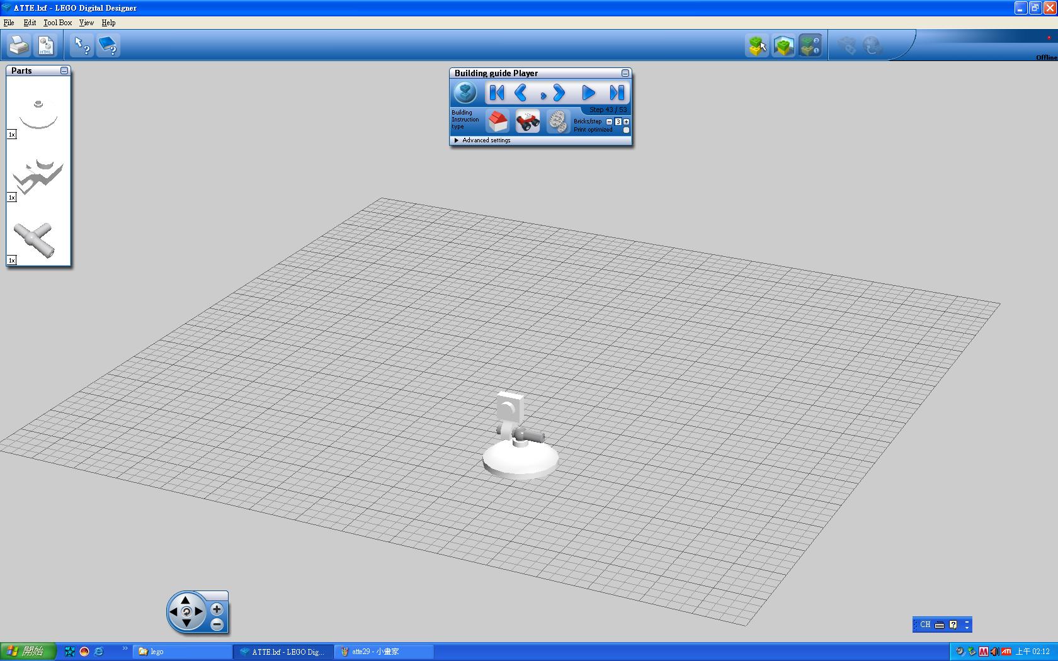Switch to View mode icon
The height and width of the screenshot is (661, 1058).
(783, 45)
